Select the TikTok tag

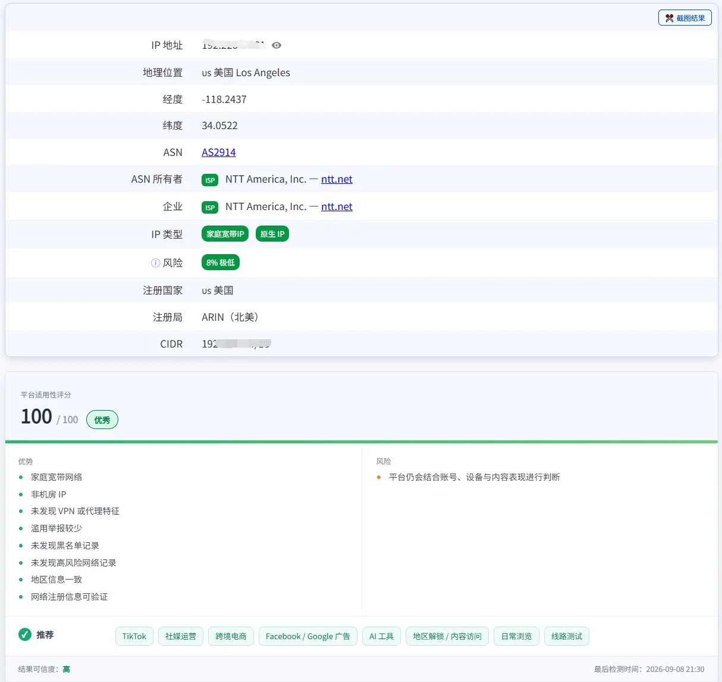coord(134,636)
